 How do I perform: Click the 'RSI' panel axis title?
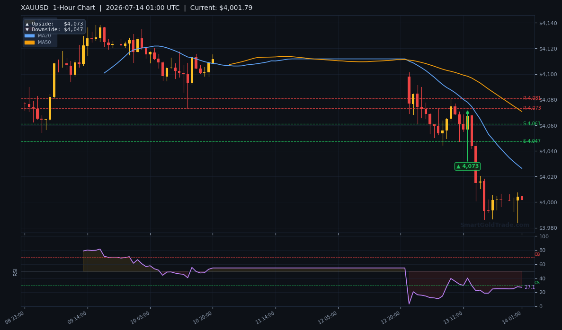point(16,272)
